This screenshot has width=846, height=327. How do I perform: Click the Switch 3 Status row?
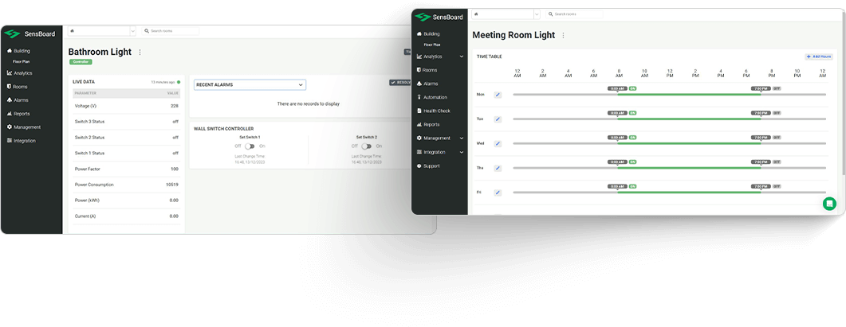point(126,122)
